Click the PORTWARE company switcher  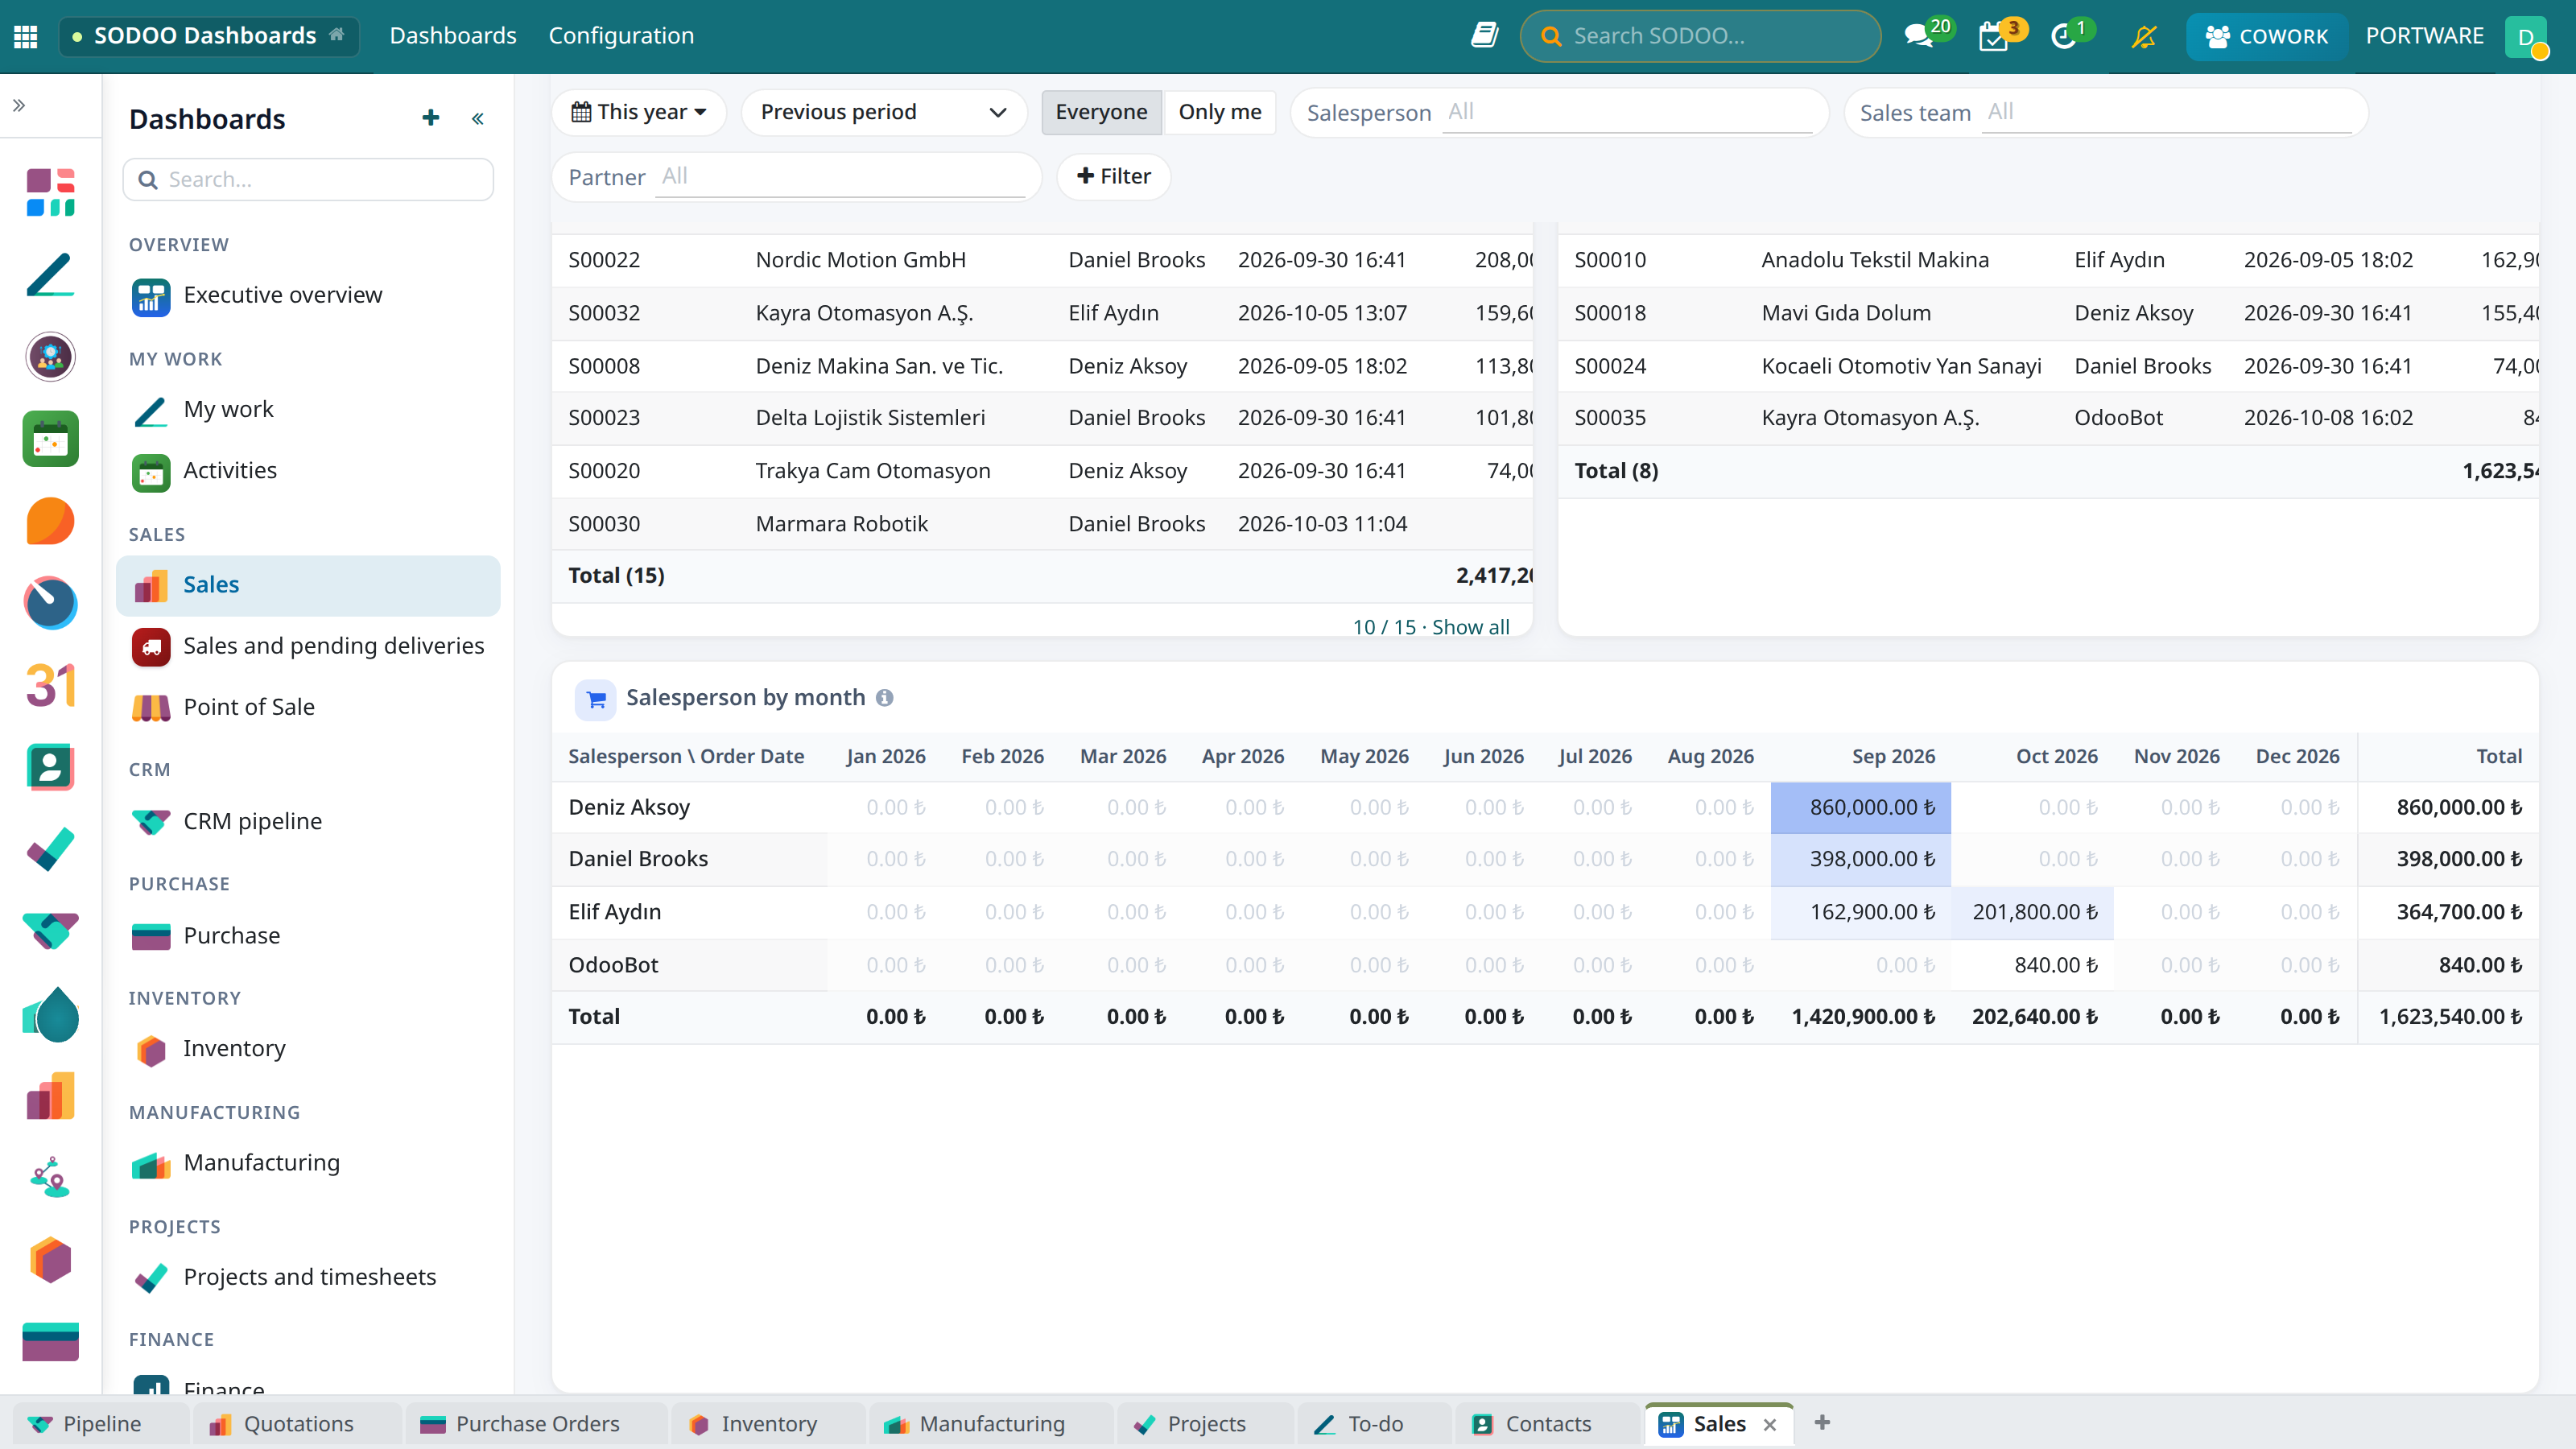(x=2424, y=36)
